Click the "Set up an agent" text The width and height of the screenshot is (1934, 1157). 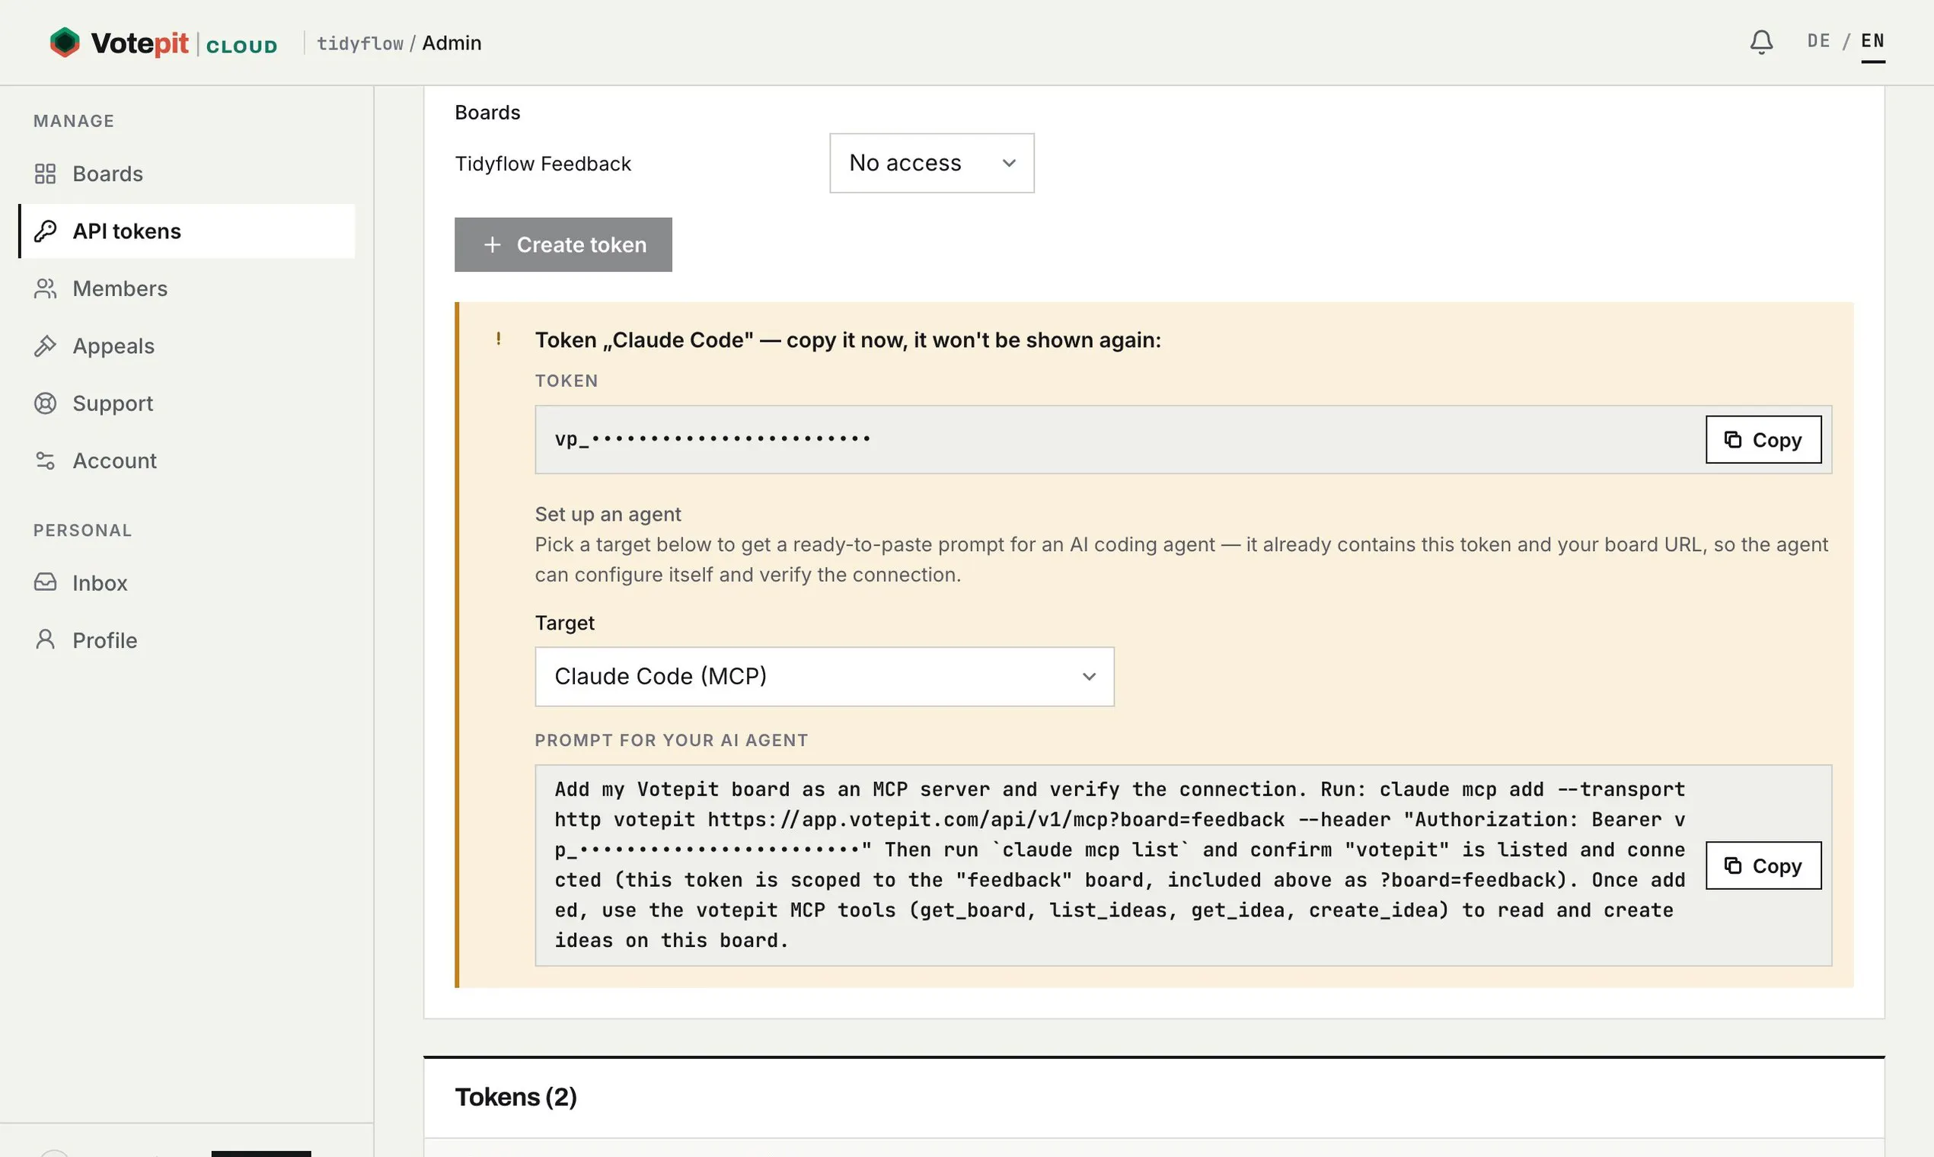pyautogui.click(x=608, y=515)
